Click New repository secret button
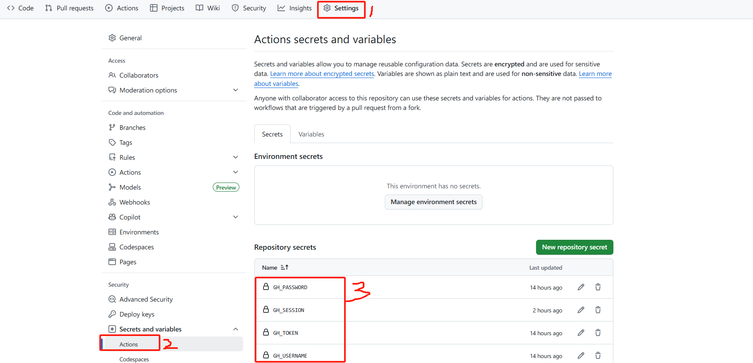753x363 pixels. 574,247
